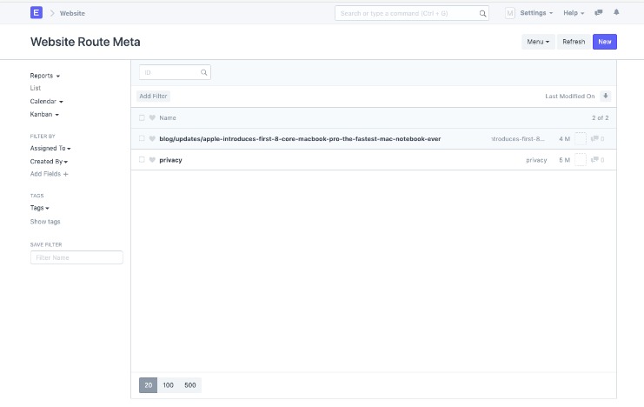Expand the Kanban dropdown

coord(44,114)
